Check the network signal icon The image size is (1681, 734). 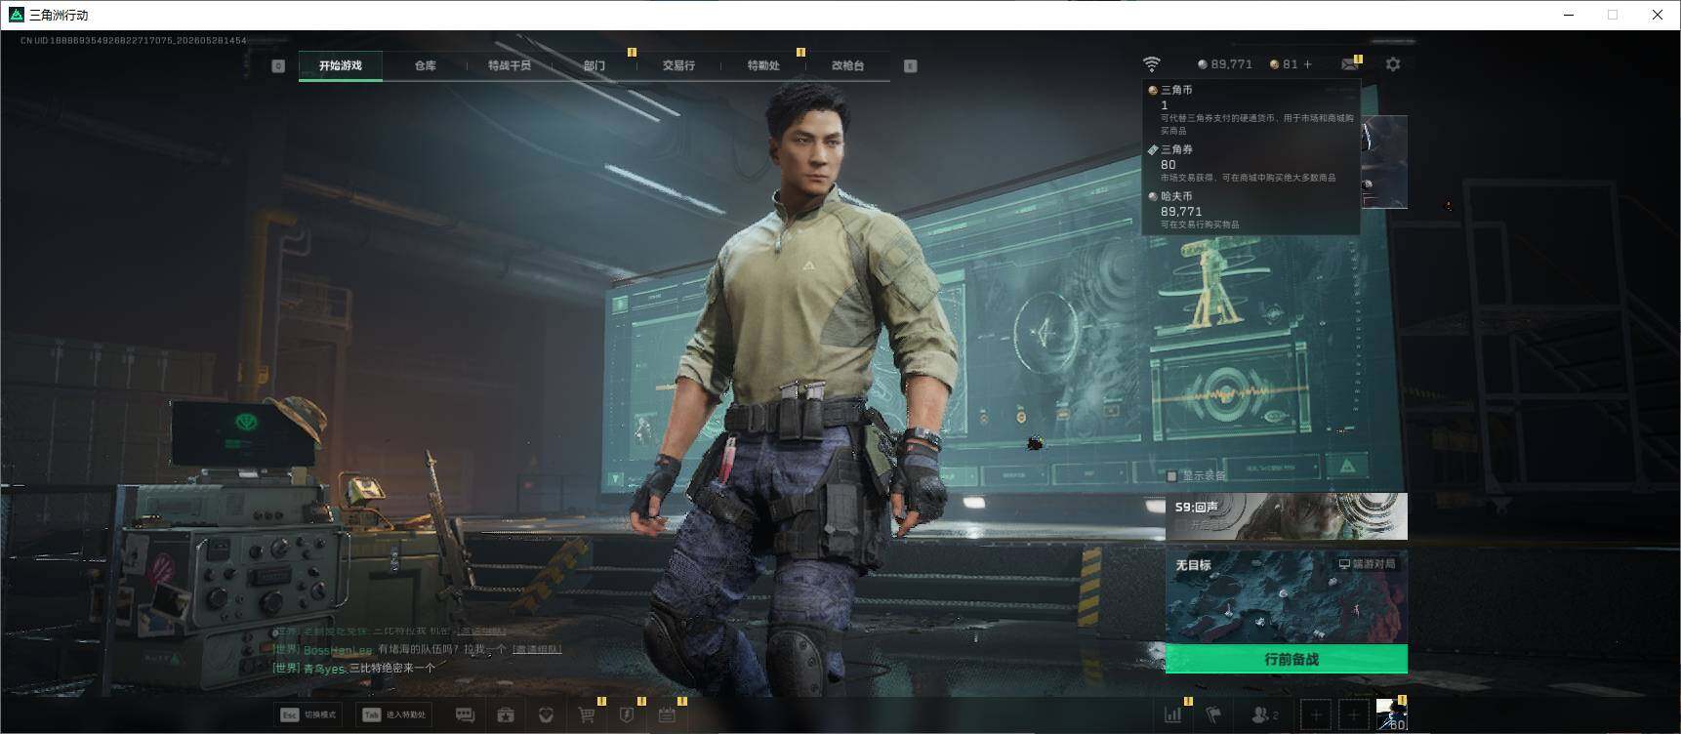point(1152,64)
